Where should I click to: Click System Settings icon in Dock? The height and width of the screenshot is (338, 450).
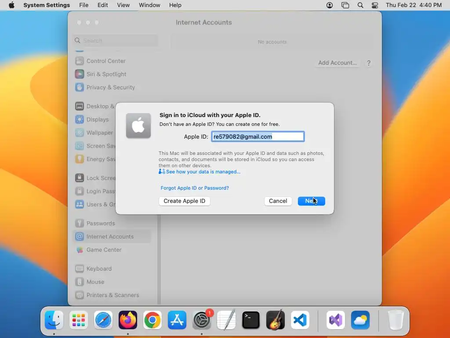(201, 320)
